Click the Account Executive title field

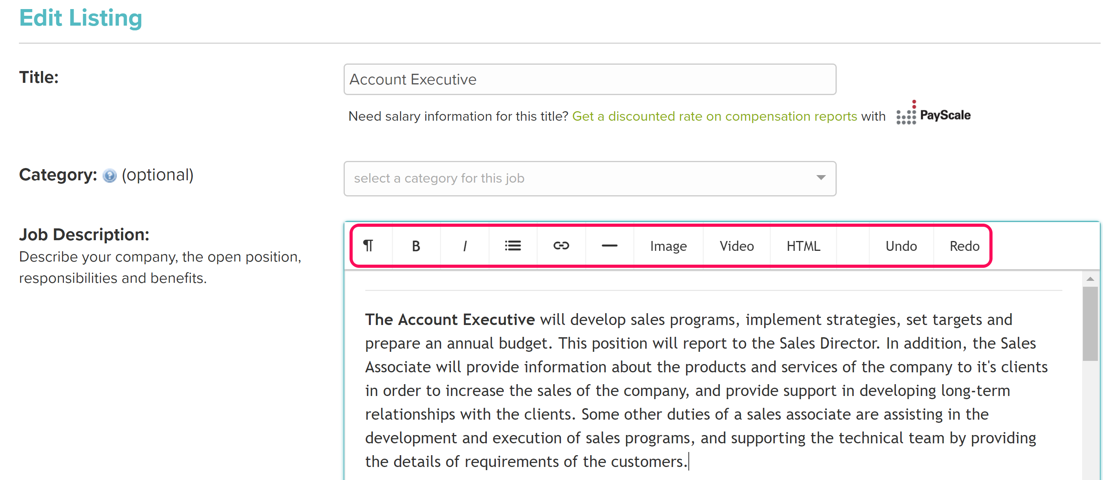point(590,79)
